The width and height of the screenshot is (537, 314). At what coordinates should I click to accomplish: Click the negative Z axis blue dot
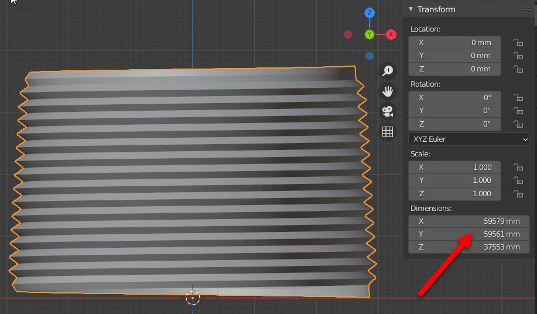(369, 56)
